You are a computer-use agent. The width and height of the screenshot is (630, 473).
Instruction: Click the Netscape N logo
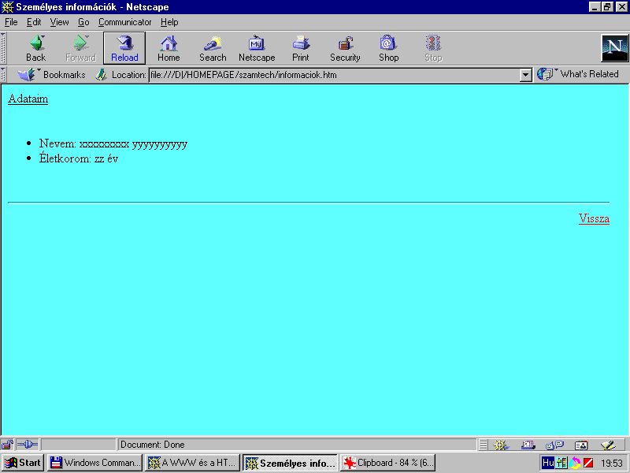[x=614, y=48]
